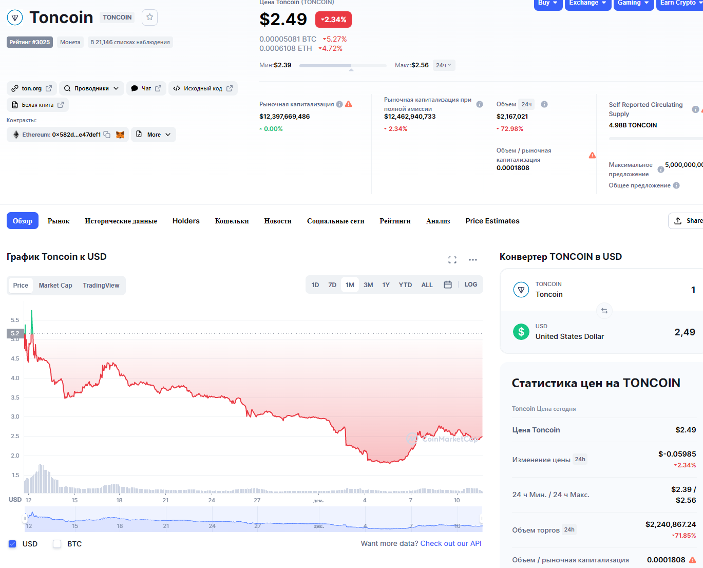The height and width of the screenshot is (568, 703).
Task: Enable the BTC chart checkbox
Action: tap(57, 544)
